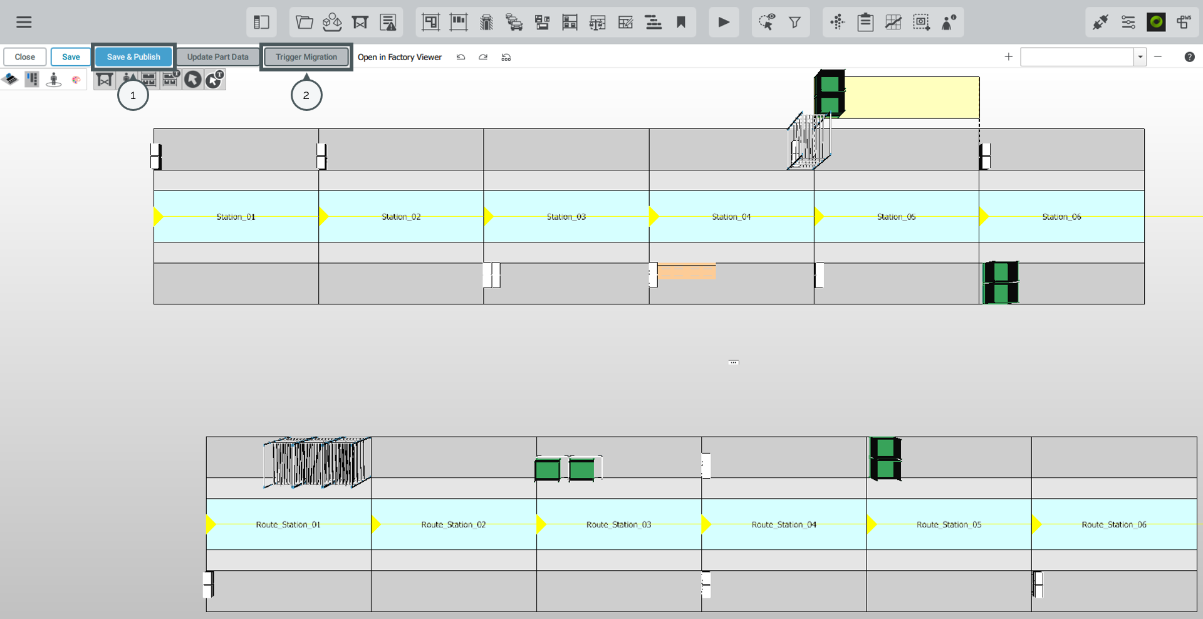Toggle the bar layout view icon

(x=32, y=80)
